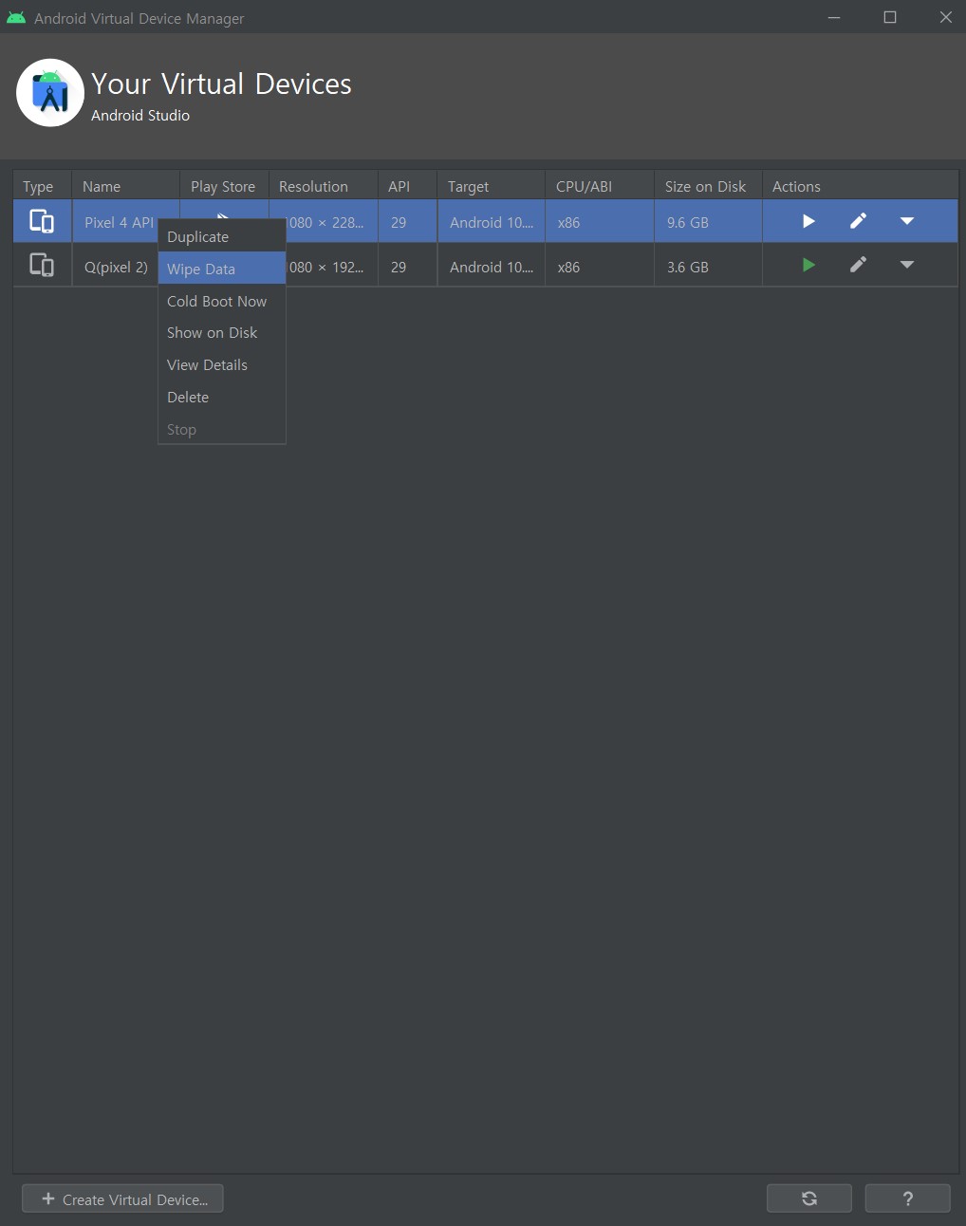
Task: Click the 9.6 GB size cell
Action: (708, 222)
